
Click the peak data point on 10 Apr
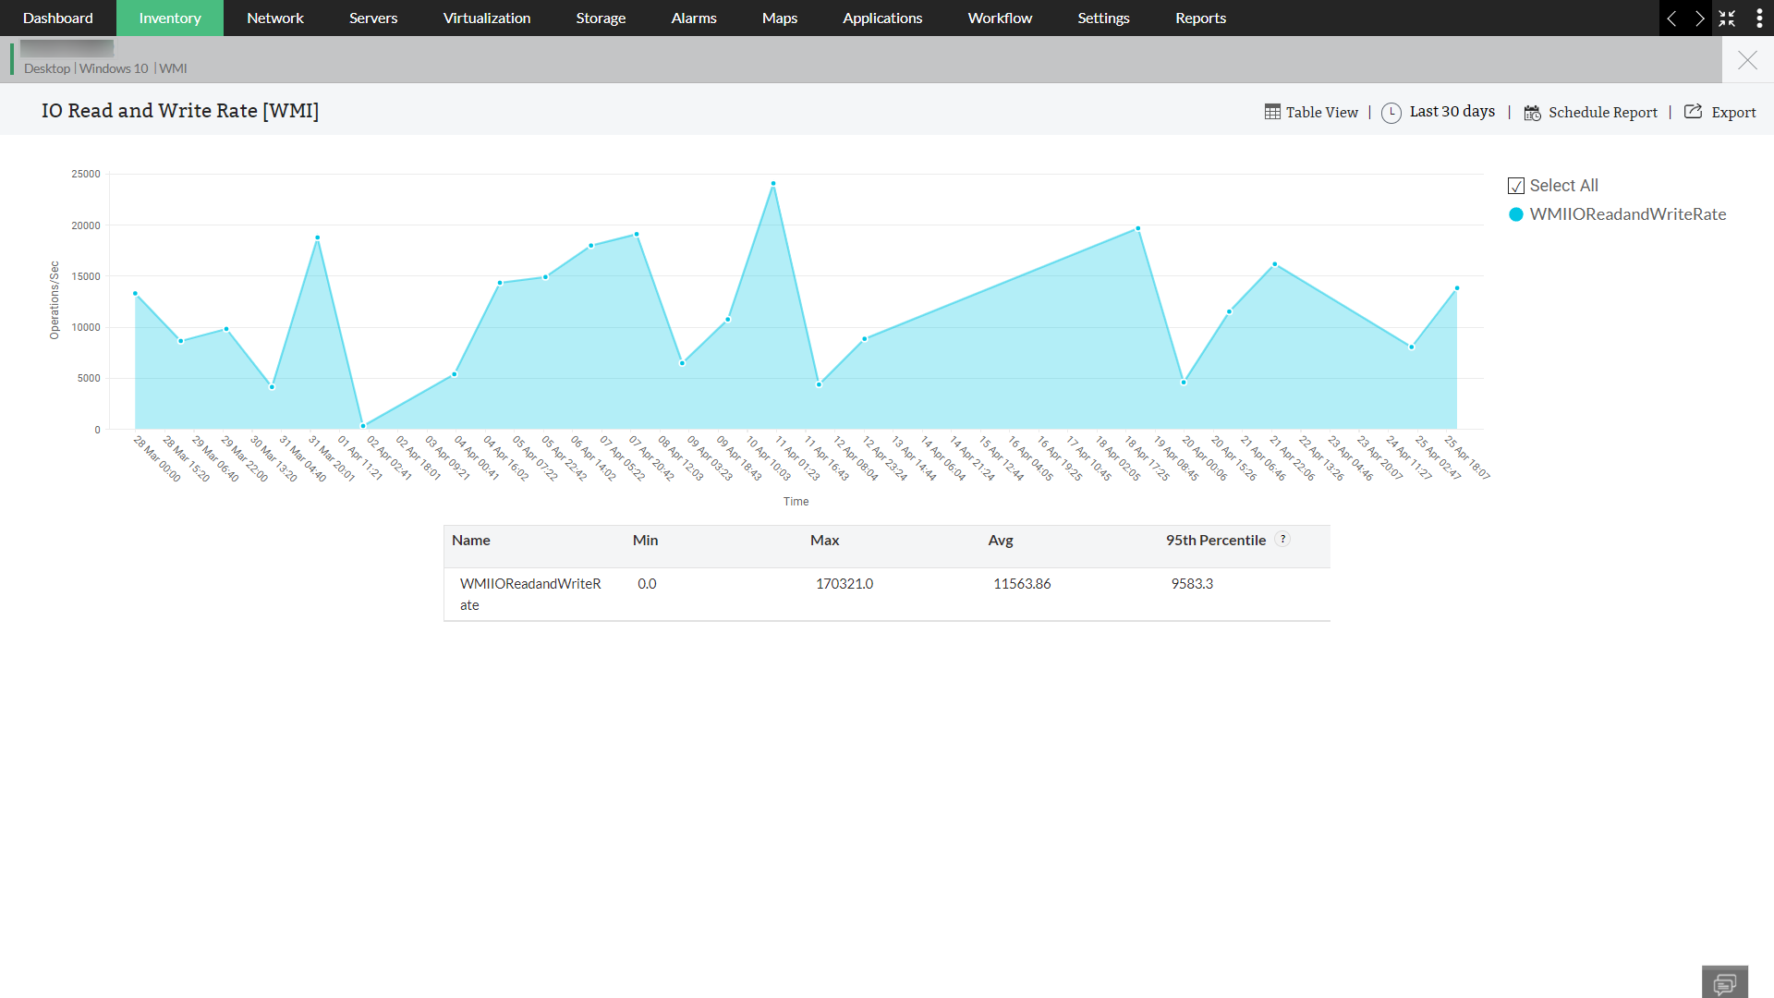773,184
